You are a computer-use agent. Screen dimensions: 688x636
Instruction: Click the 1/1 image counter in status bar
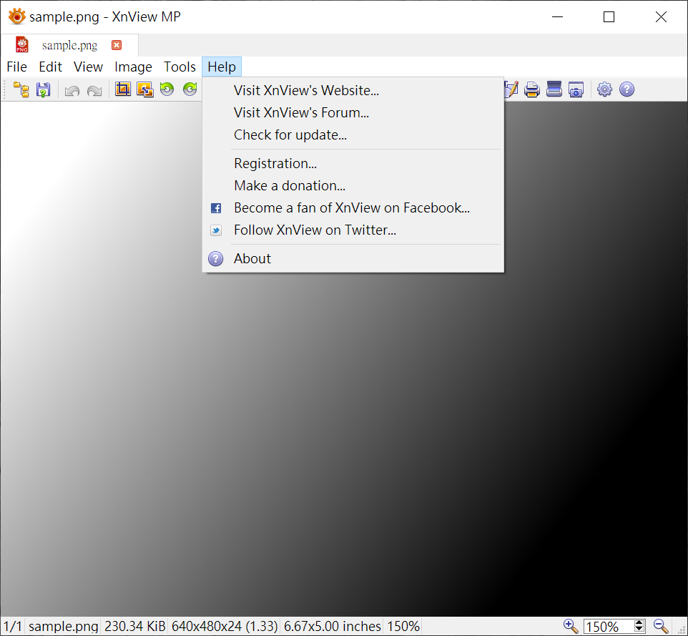[x=13, y=627]
